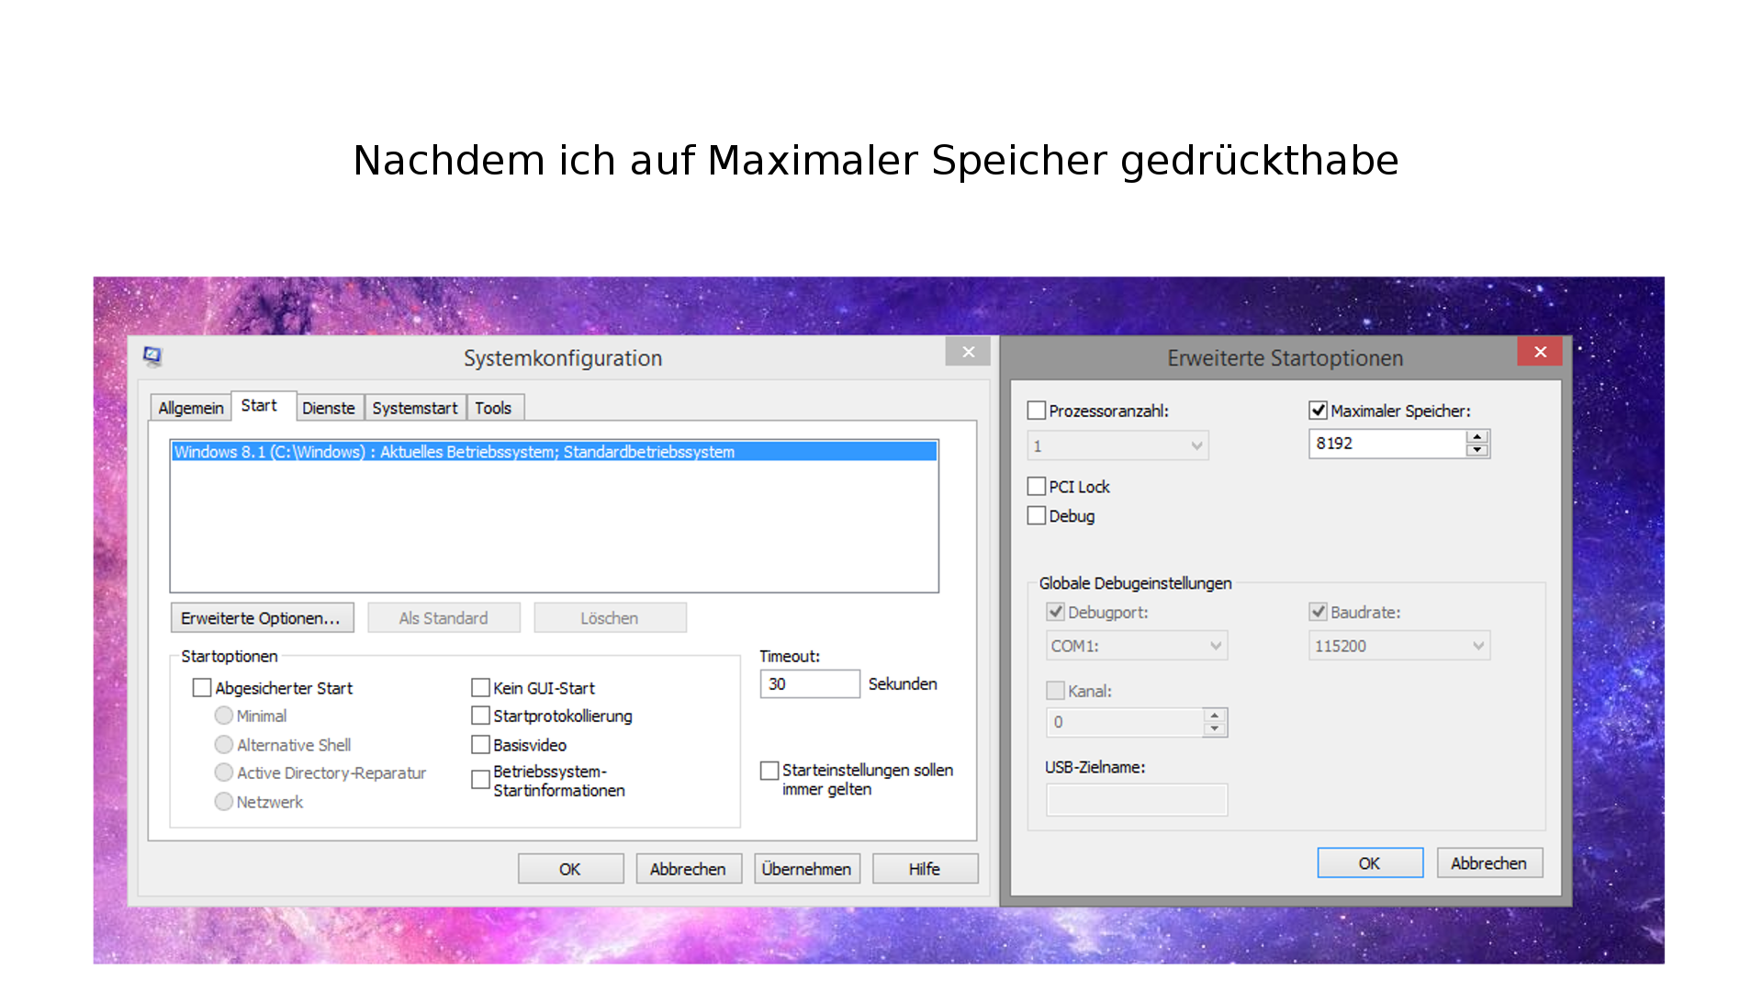Open the 115200 baud rate dropdown
This screenshot has width=1763, height=992.
1398,646
